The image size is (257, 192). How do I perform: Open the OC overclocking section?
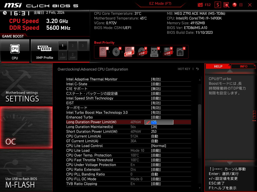coord(26,127)
